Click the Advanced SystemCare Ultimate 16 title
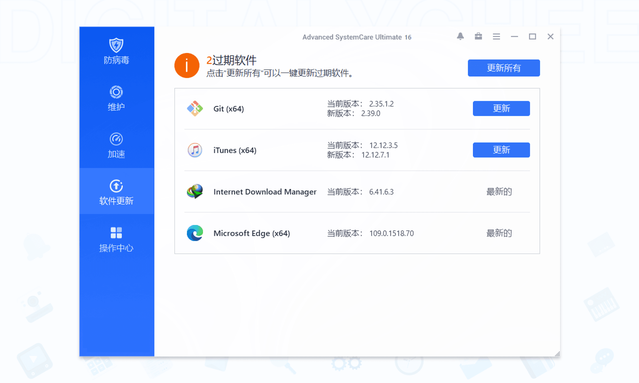The image size is (639, 383). pos(357,37)
